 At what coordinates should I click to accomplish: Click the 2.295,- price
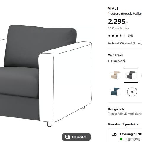118,21
